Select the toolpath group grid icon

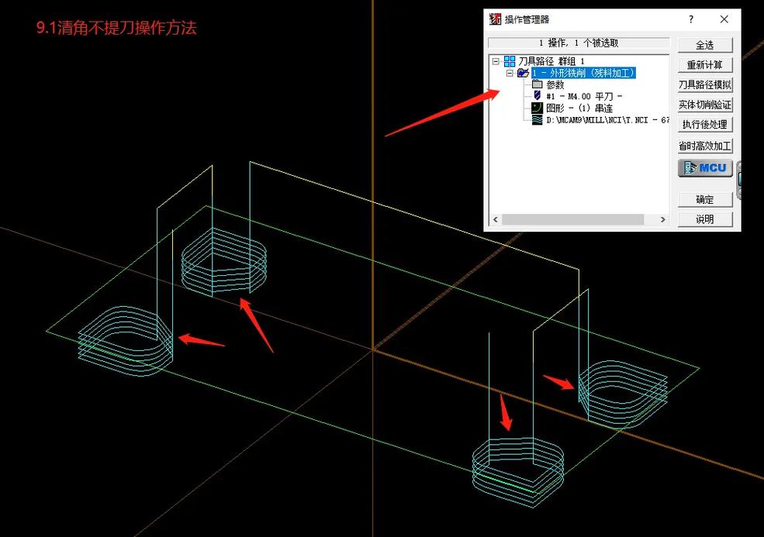510,61
